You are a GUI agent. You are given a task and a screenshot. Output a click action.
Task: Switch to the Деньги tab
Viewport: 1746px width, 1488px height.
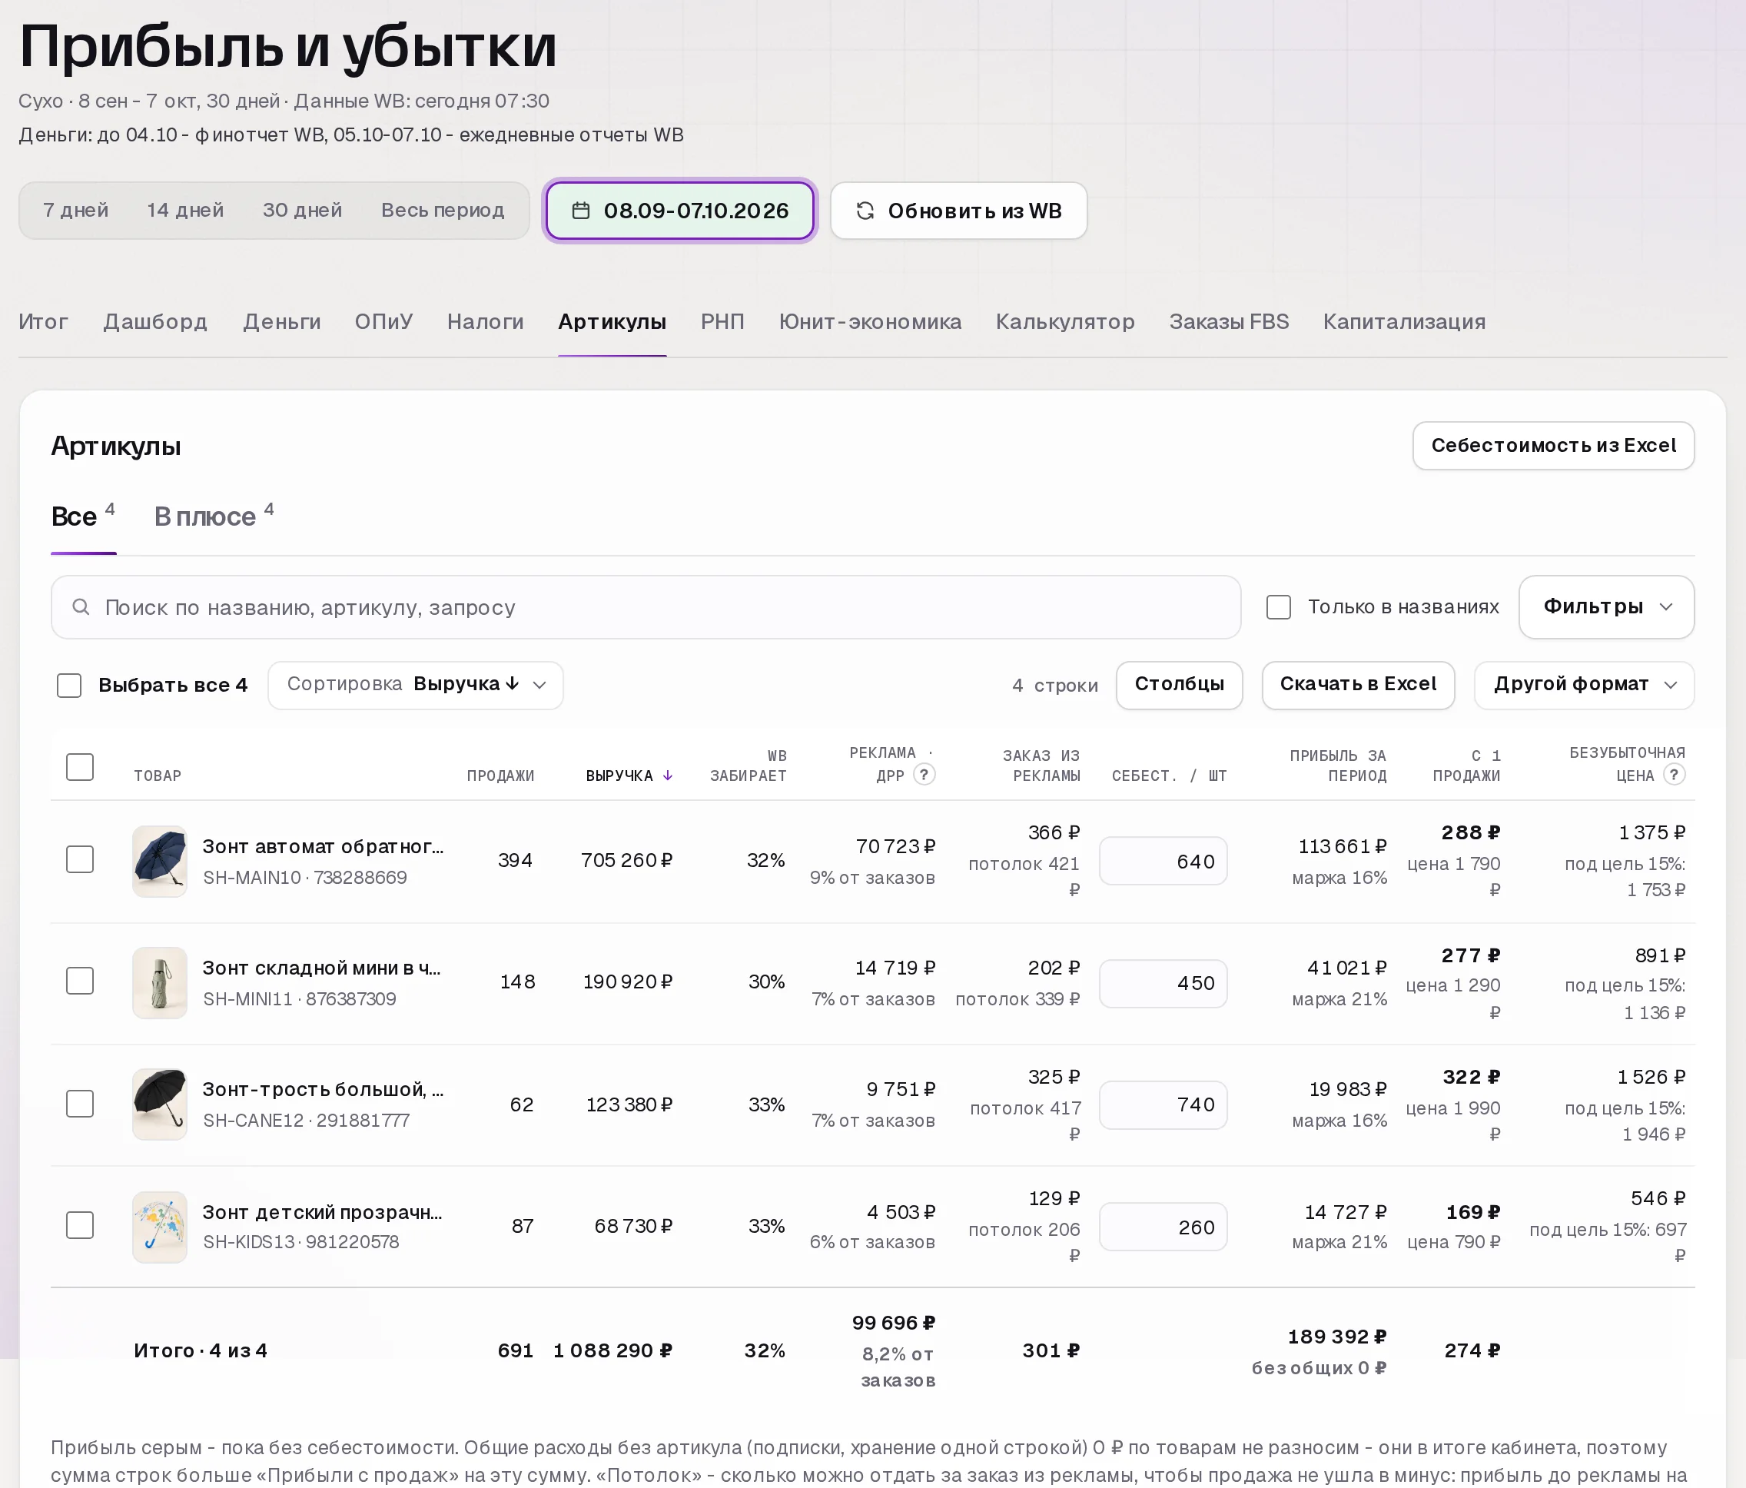tap(281, 321)
